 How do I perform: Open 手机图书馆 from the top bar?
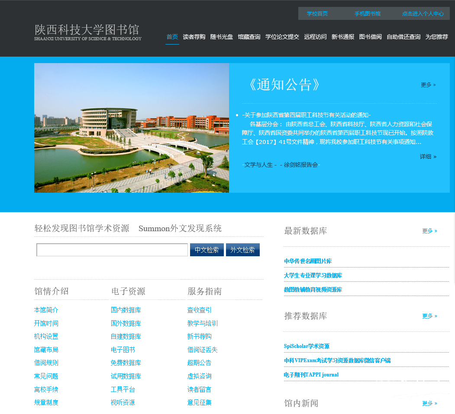[367, 13]
